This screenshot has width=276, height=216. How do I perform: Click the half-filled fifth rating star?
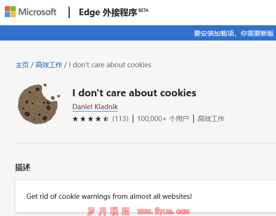(x=106, y=119)
